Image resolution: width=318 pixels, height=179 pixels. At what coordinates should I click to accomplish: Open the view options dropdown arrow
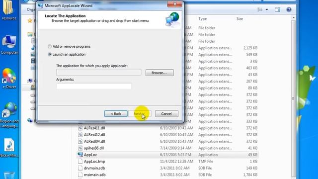pyautogui.click(x=267, y=9)
